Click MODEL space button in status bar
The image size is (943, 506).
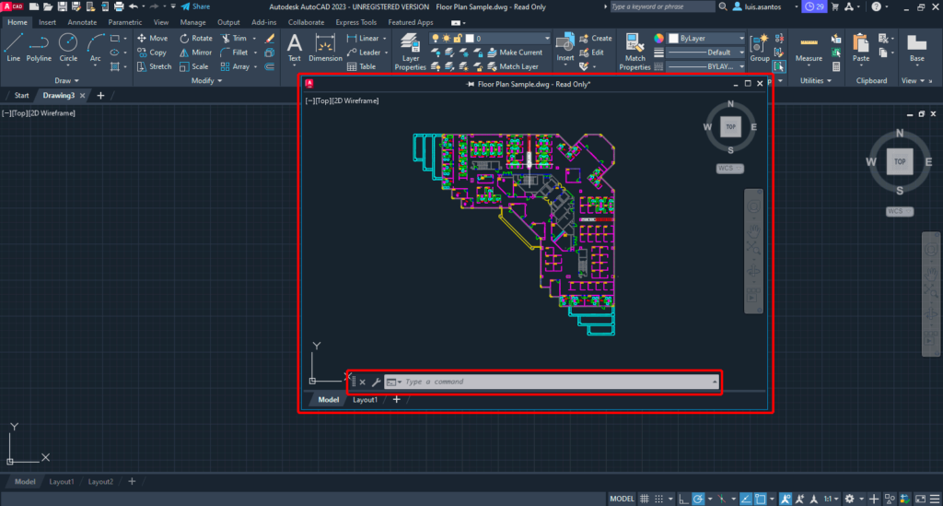point(622,499)
